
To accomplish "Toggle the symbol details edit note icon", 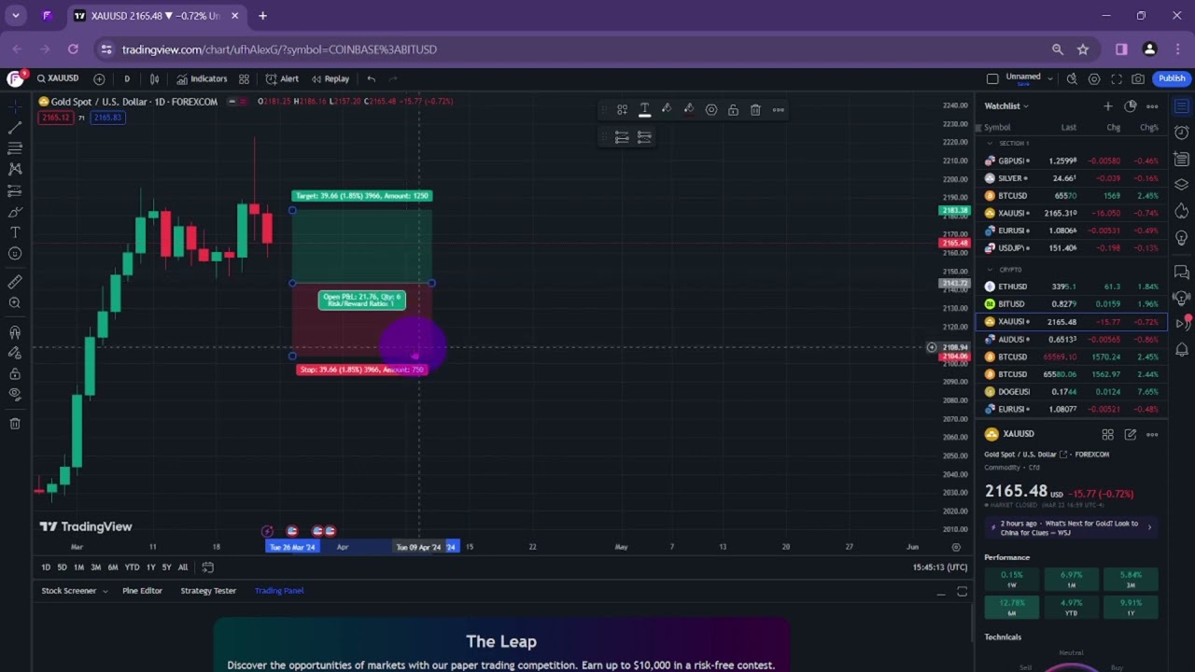I will click(1130, 434).
